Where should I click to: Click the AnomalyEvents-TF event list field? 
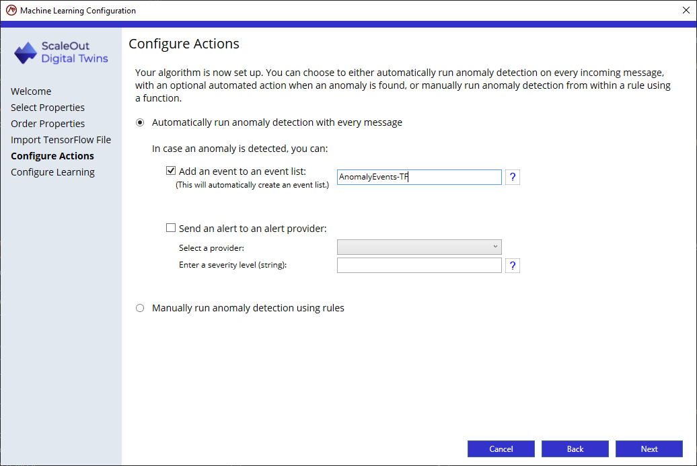point(418,178)
